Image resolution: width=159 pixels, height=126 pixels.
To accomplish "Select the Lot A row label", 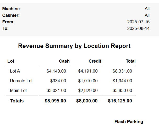I will click(x=15, y=71).
